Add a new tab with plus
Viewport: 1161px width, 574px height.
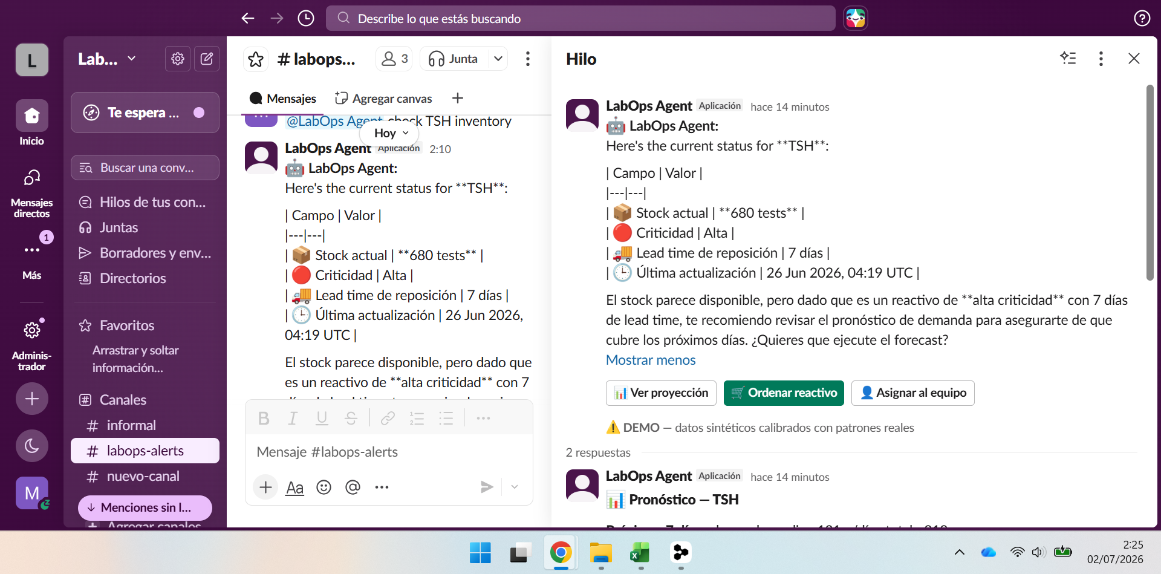pos(458,98)
